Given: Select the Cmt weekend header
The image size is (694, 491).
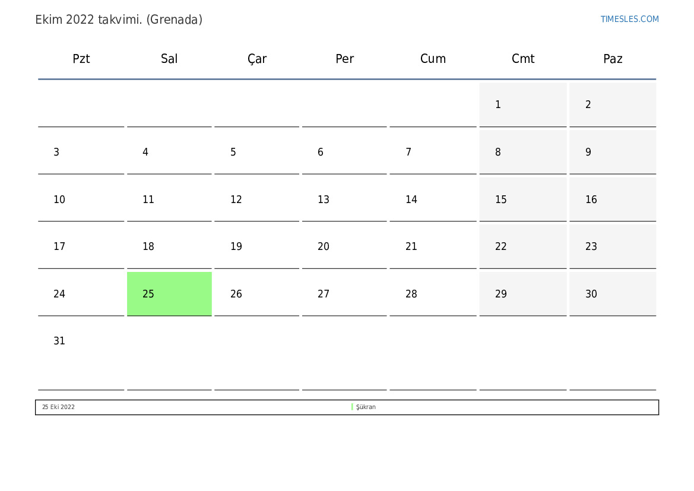Looking at the screenshot, I should tap(522, 59).
